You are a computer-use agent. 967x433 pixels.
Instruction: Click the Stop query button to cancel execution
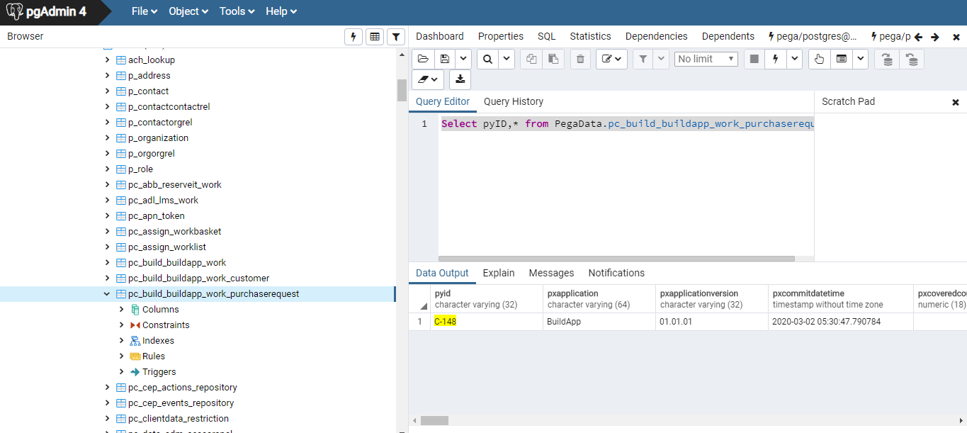pyautogui.click(x=753, y=59)
